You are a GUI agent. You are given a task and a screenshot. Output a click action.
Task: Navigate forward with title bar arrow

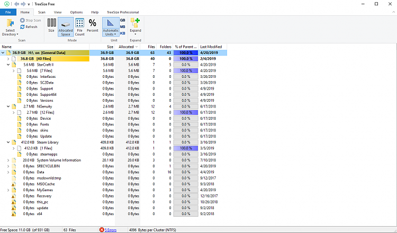(23, 4)
